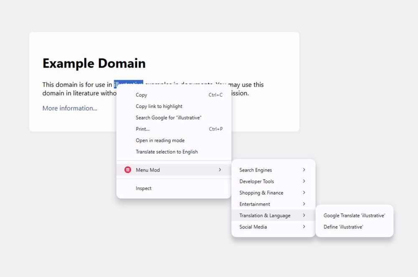Expand the Social Media chevron
This screenshot has width=418, height=277.
click(304, 227)
